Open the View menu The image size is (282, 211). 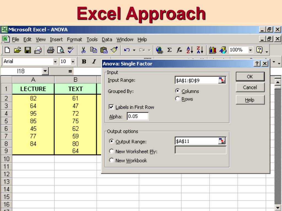(41, 40)
